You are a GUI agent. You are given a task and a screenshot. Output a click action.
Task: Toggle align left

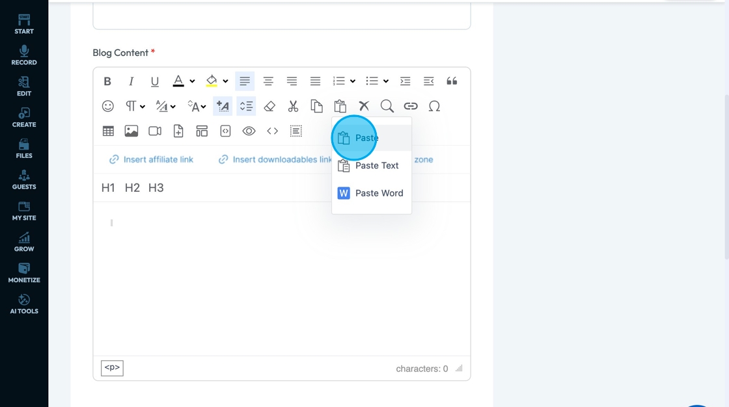pos(245,81)
